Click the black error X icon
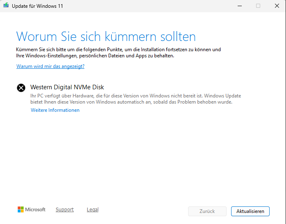 pyautogui.click(x=21, y=88)
